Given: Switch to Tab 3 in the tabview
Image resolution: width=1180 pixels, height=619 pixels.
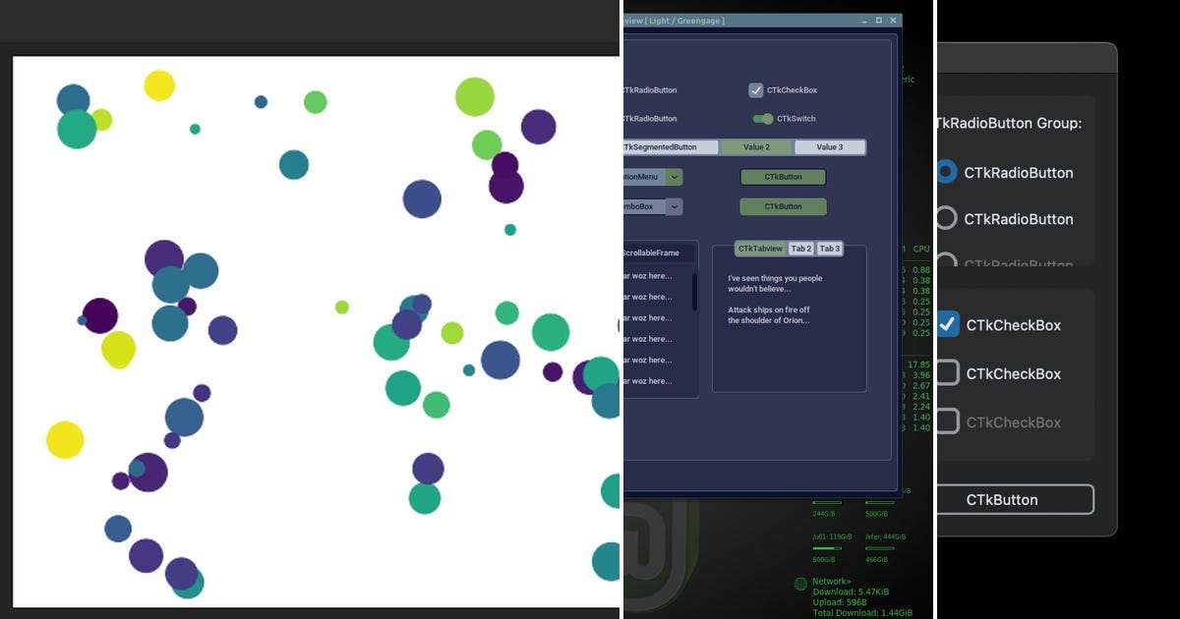Looking at the screenshot, I should pyautogui.click(x=829, y=248).
